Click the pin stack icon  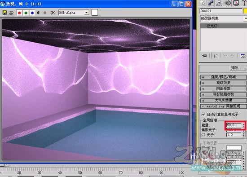click(204, 56)
